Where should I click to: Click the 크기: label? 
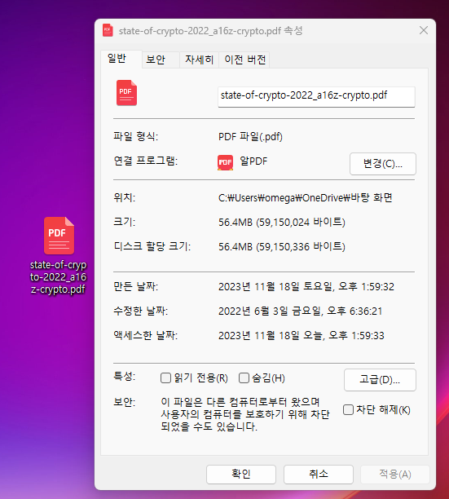click(x=125, y=222)
